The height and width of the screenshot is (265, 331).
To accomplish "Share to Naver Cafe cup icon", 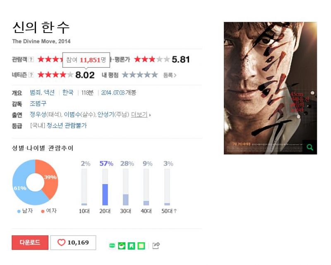I will tap(122, 246).
